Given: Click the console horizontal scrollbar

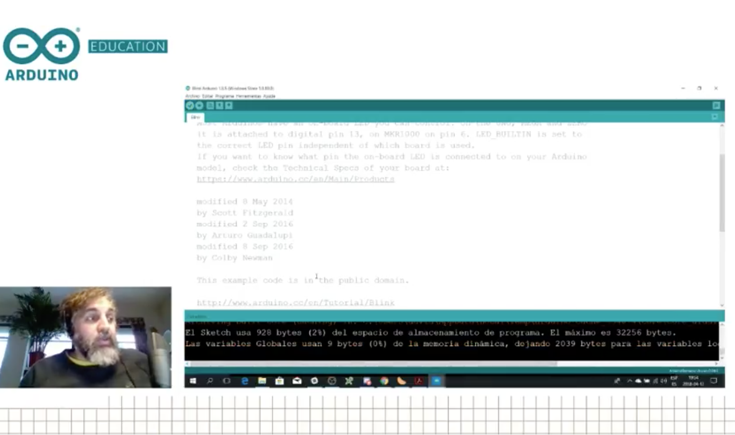Looking at the screenshot, I should [x=373, y=364].
